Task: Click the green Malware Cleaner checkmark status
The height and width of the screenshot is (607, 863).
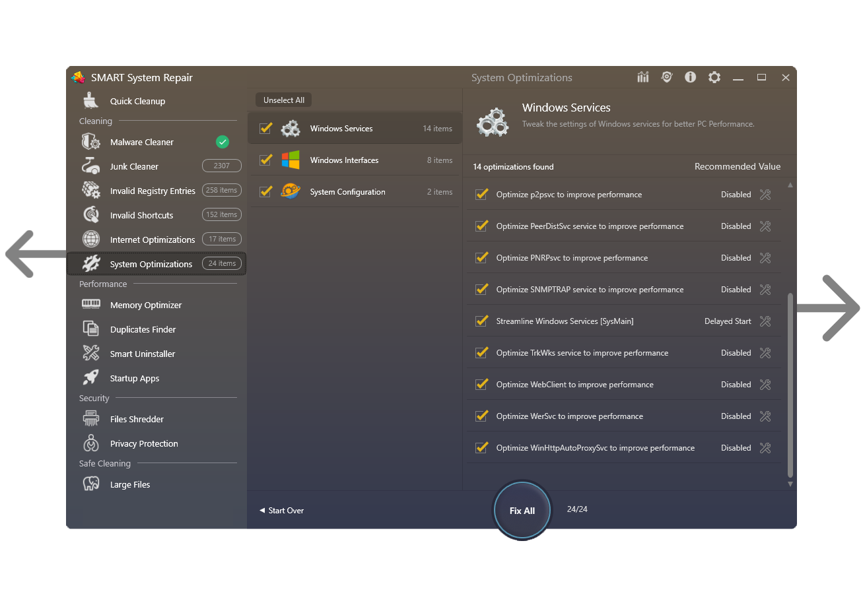Action: coord(223,142)
